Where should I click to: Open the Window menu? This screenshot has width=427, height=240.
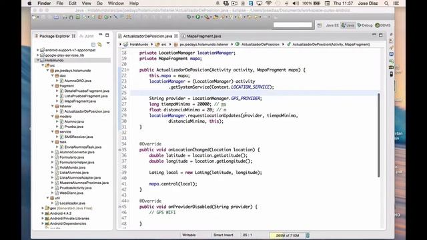point(115,3)
